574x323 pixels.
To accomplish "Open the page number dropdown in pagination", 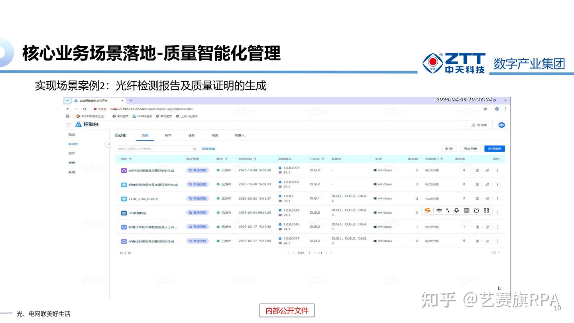I will [312, 252].
